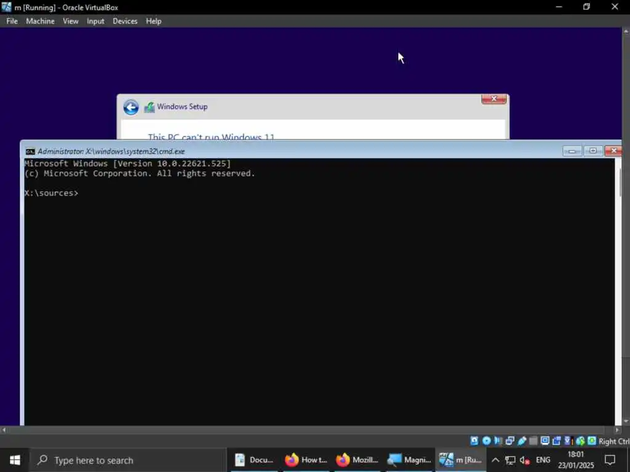Open the notification center icon

pyautogui.click(x=610, y=460)
